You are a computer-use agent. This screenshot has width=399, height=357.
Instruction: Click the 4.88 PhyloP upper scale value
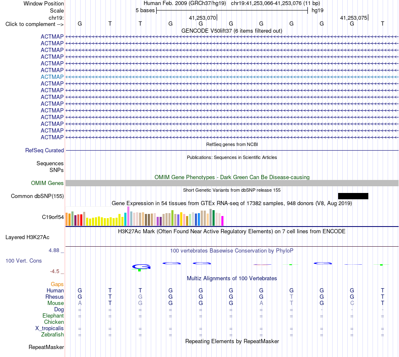[54, 250]
